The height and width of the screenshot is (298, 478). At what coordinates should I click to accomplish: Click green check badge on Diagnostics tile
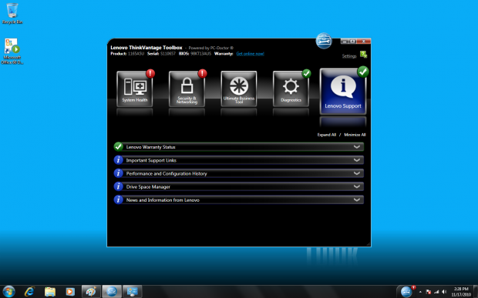click(x=306, y=73)
